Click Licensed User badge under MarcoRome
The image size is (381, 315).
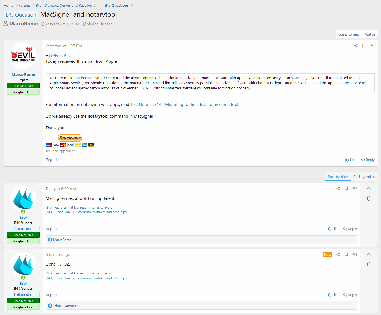click(23, 86)
